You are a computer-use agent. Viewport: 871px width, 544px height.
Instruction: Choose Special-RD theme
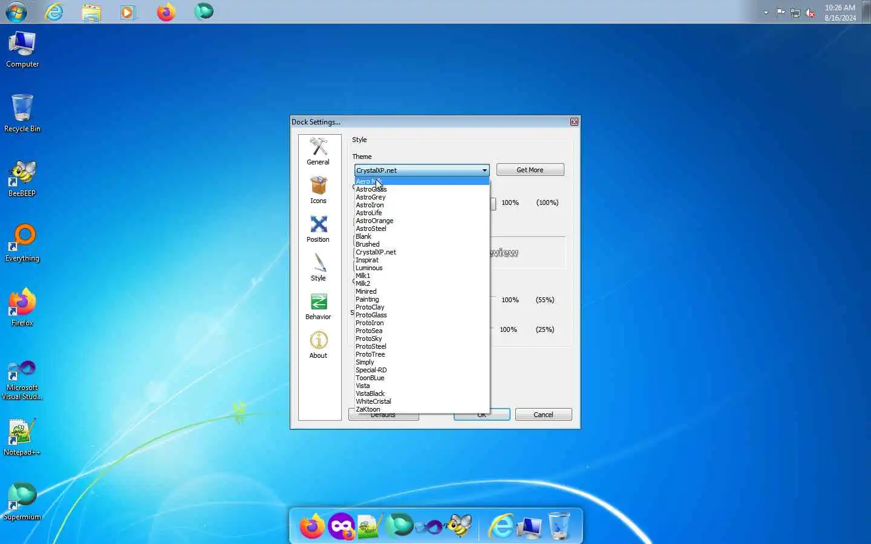pos(422,370)
